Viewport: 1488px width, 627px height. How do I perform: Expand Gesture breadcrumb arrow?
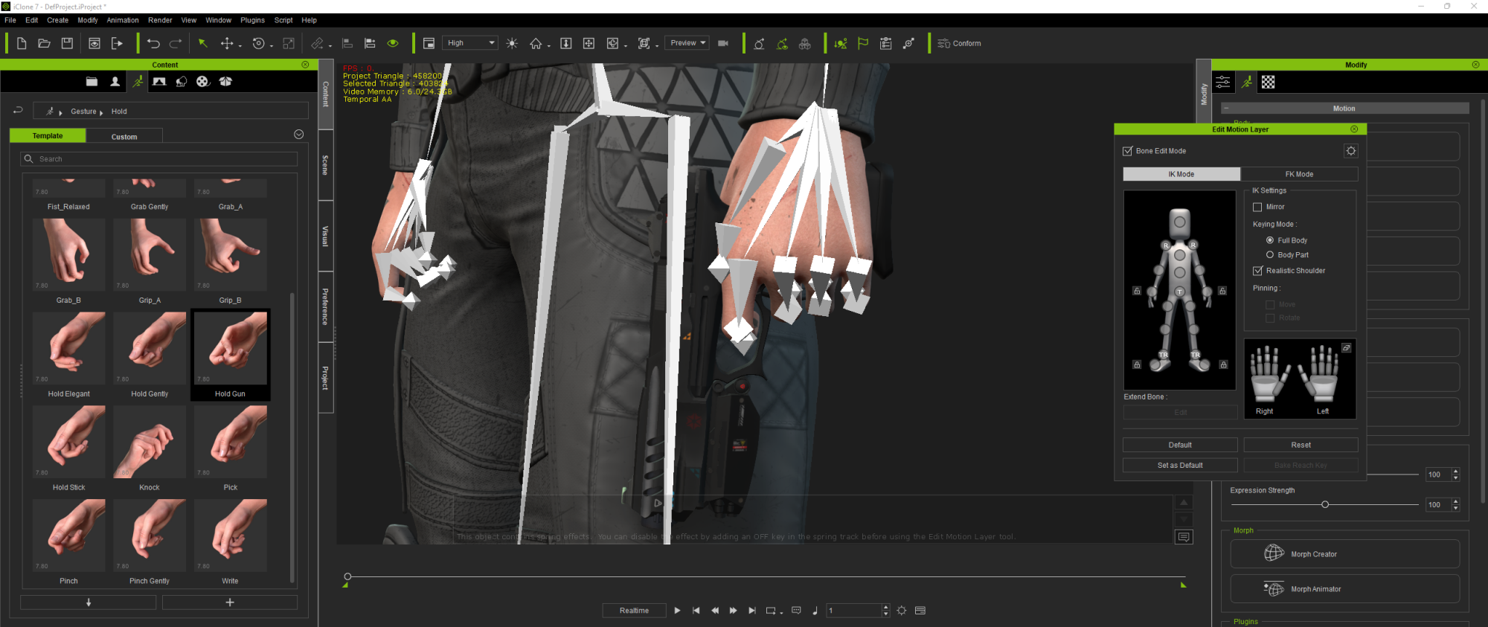101,112
